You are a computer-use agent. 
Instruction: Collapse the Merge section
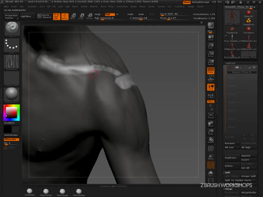click(x=228, y=189)
